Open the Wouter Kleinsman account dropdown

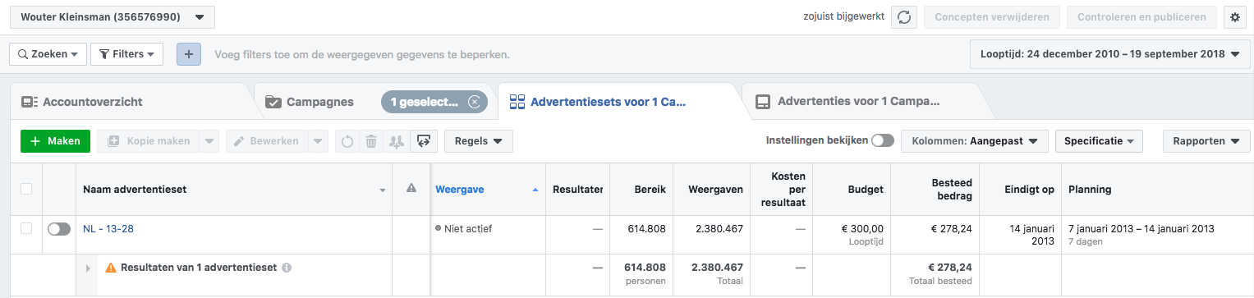pos(113,17)
